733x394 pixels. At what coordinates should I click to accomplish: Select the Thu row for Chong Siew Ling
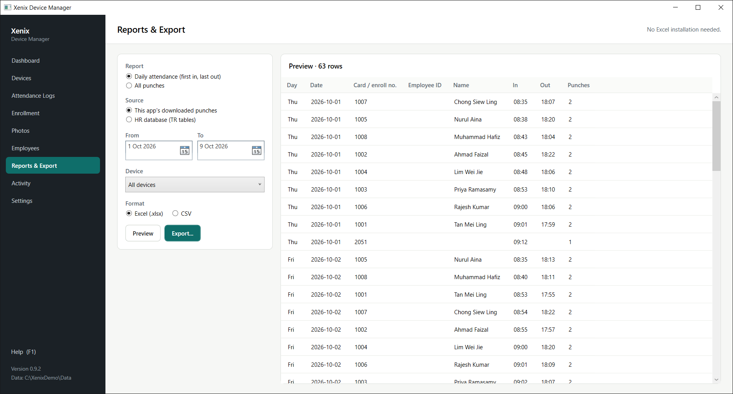point(496,102)
